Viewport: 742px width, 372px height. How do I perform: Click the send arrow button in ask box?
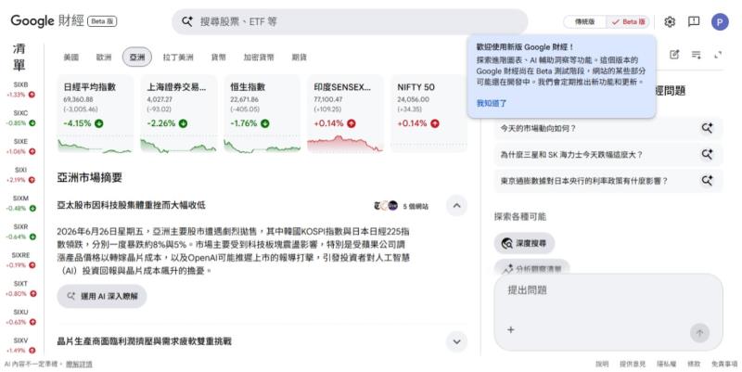coord(699,333)
